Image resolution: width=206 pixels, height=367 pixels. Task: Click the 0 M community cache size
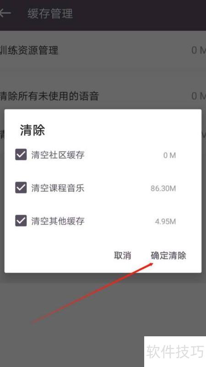pyautogui.click(x=169, y=155)
